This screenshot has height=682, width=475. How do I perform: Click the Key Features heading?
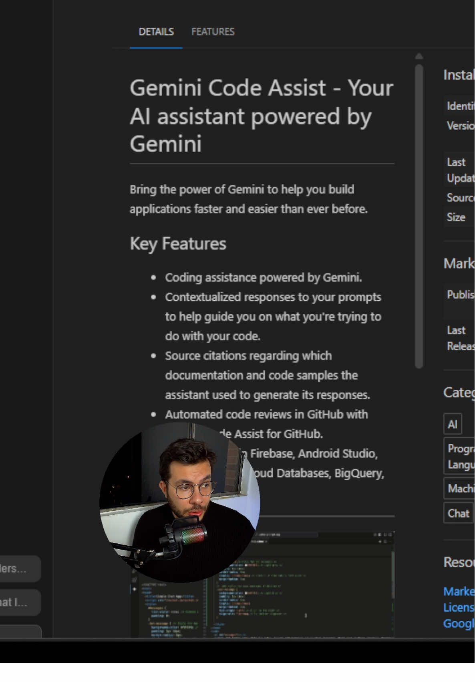click(178, 244)
